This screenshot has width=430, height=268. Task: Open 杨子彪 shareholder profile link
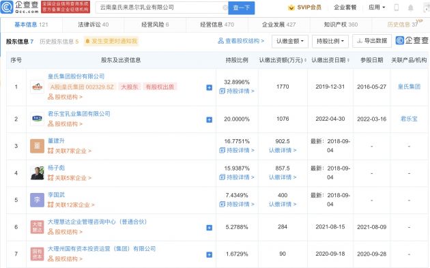(x=56, y=168)
